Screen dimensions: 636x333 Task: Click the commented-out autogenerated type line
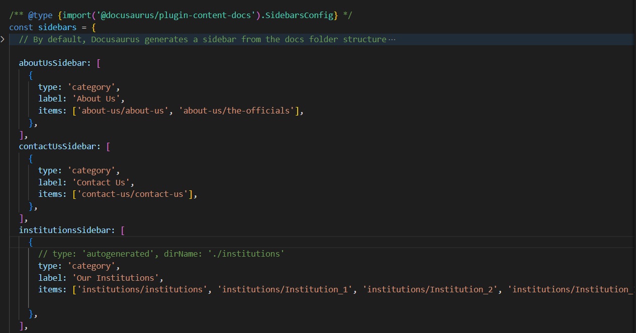click(x=161, y=254)
